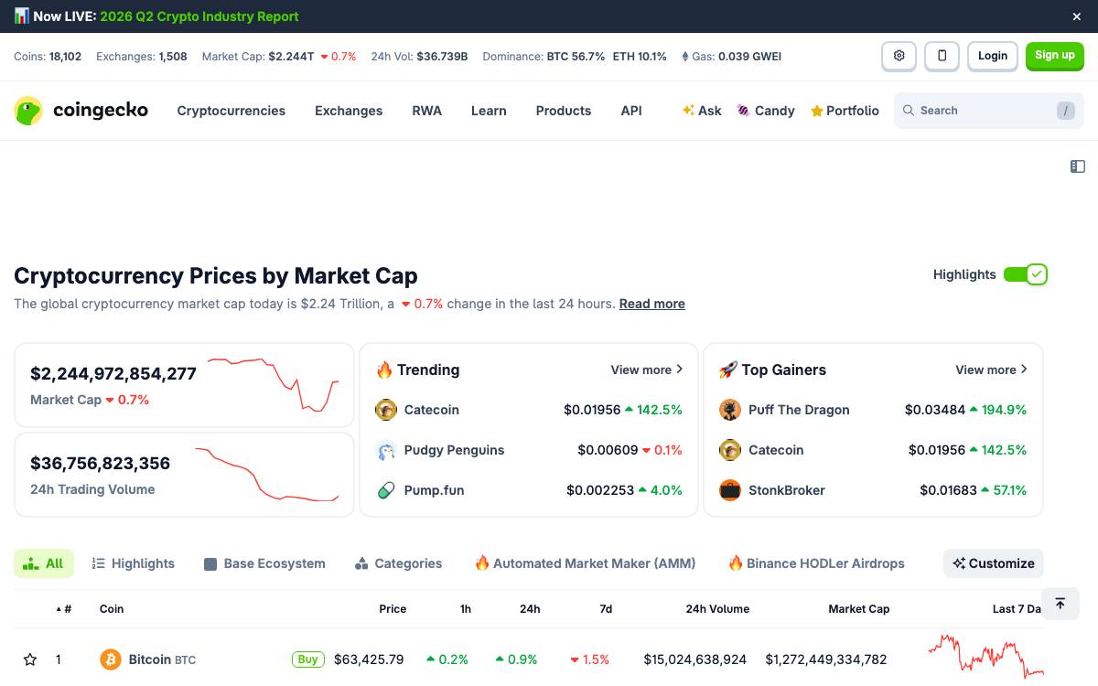The image size is (1098, 686).
Task: Open Bitcoin's last 7 days sparkline
Action: pyautogui.click(x=985, y=657)
